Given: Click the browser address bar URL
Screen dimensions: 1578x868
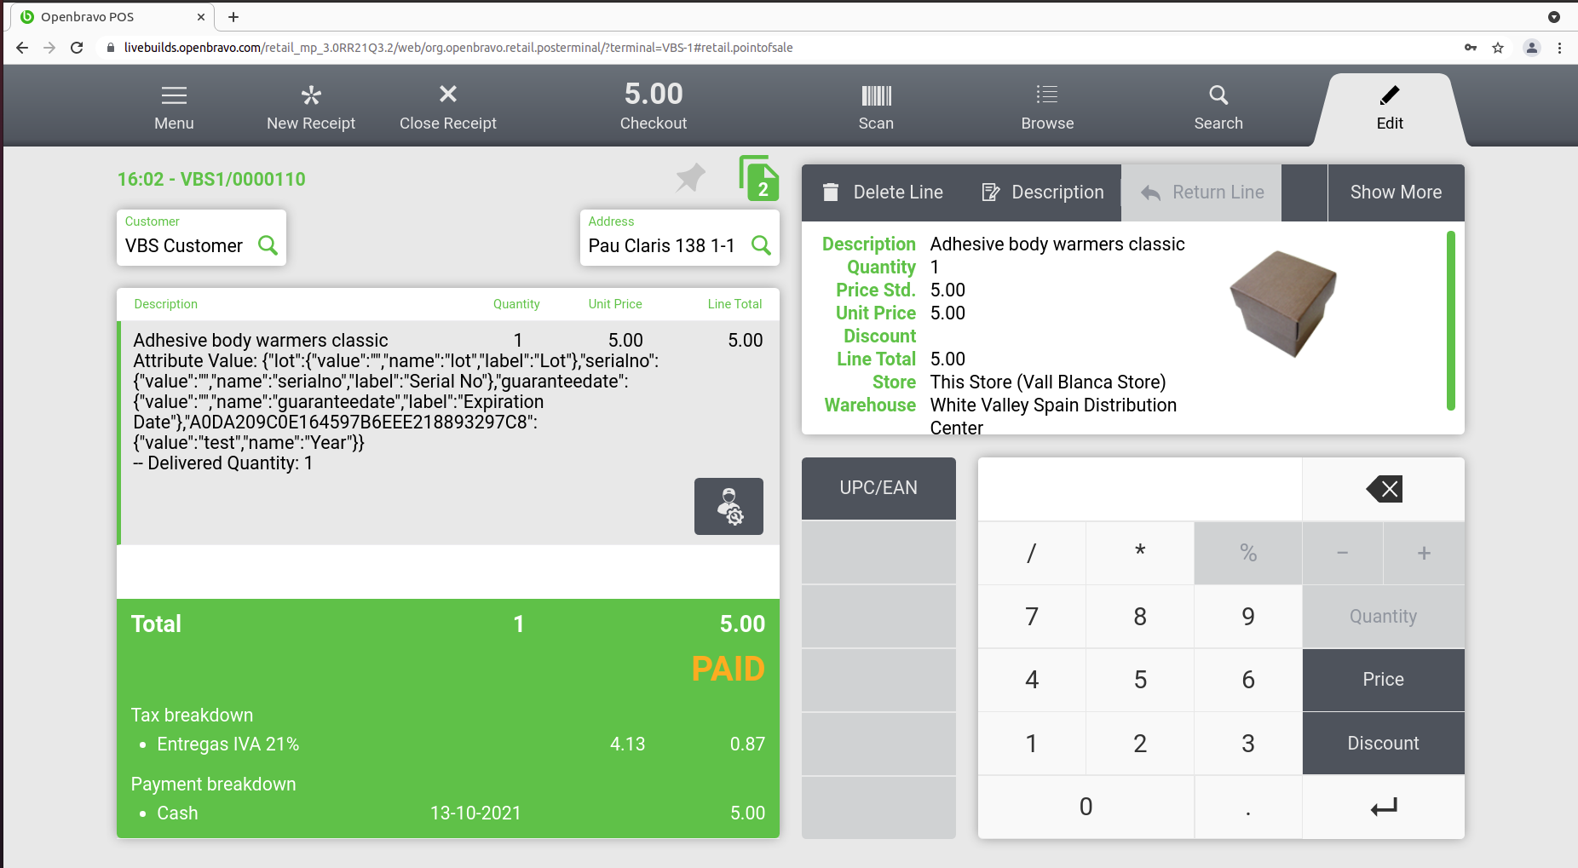Looking at the screenshot, I should click(x=458, y=48).
